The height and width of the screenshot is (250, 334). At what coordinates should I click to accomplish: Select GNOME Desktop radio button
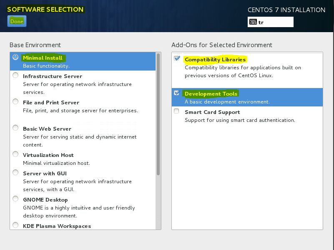coord(15,199)
